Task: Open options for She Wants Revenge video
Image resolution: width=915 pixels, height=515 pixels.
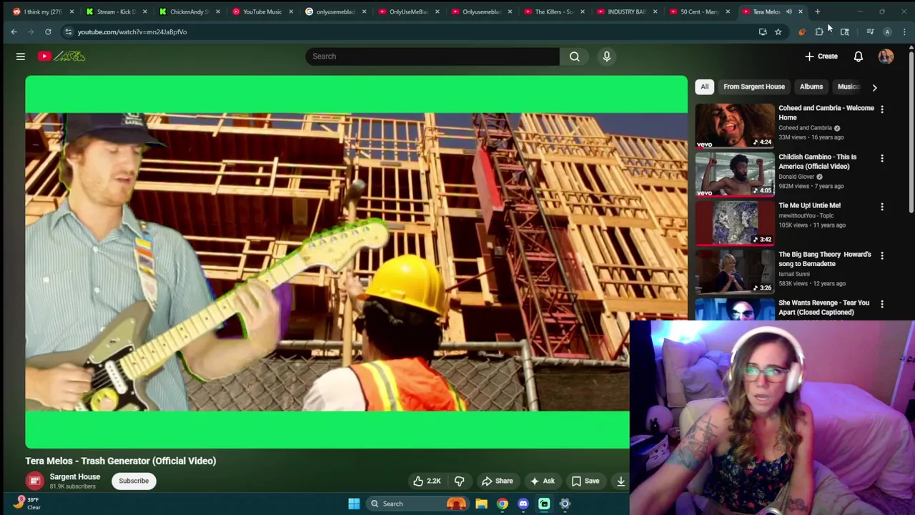Action: tap(882, 304)
